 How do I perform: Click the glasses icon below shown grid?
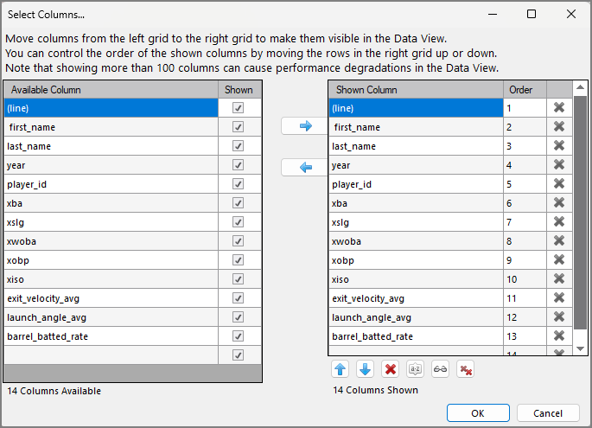tap(441, 369)
